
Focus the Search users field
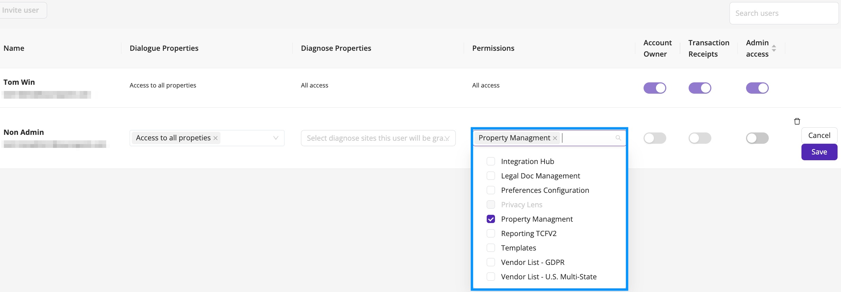(784, 13)
